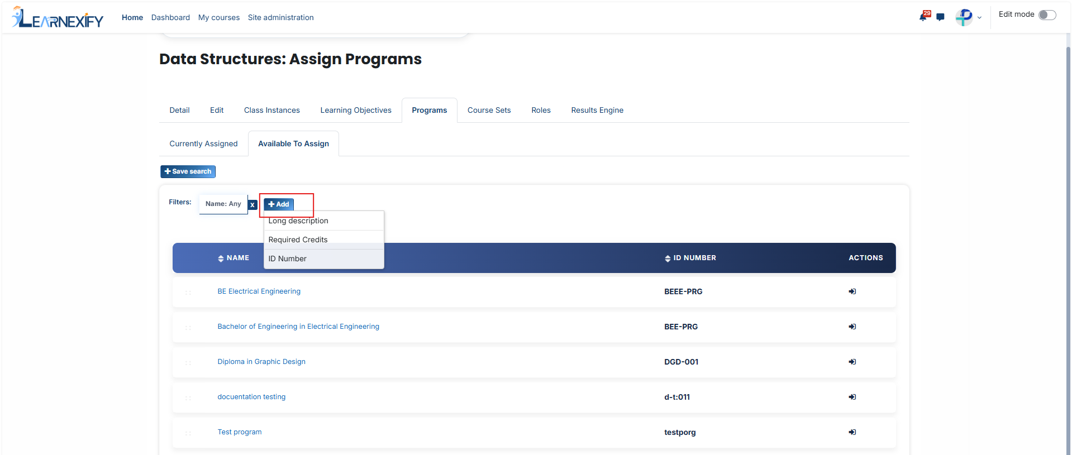Image resolution: width=1072 pixels, height=455 pixels.
Task: Assign Test program via arrow icon
Action: (852, 432)
